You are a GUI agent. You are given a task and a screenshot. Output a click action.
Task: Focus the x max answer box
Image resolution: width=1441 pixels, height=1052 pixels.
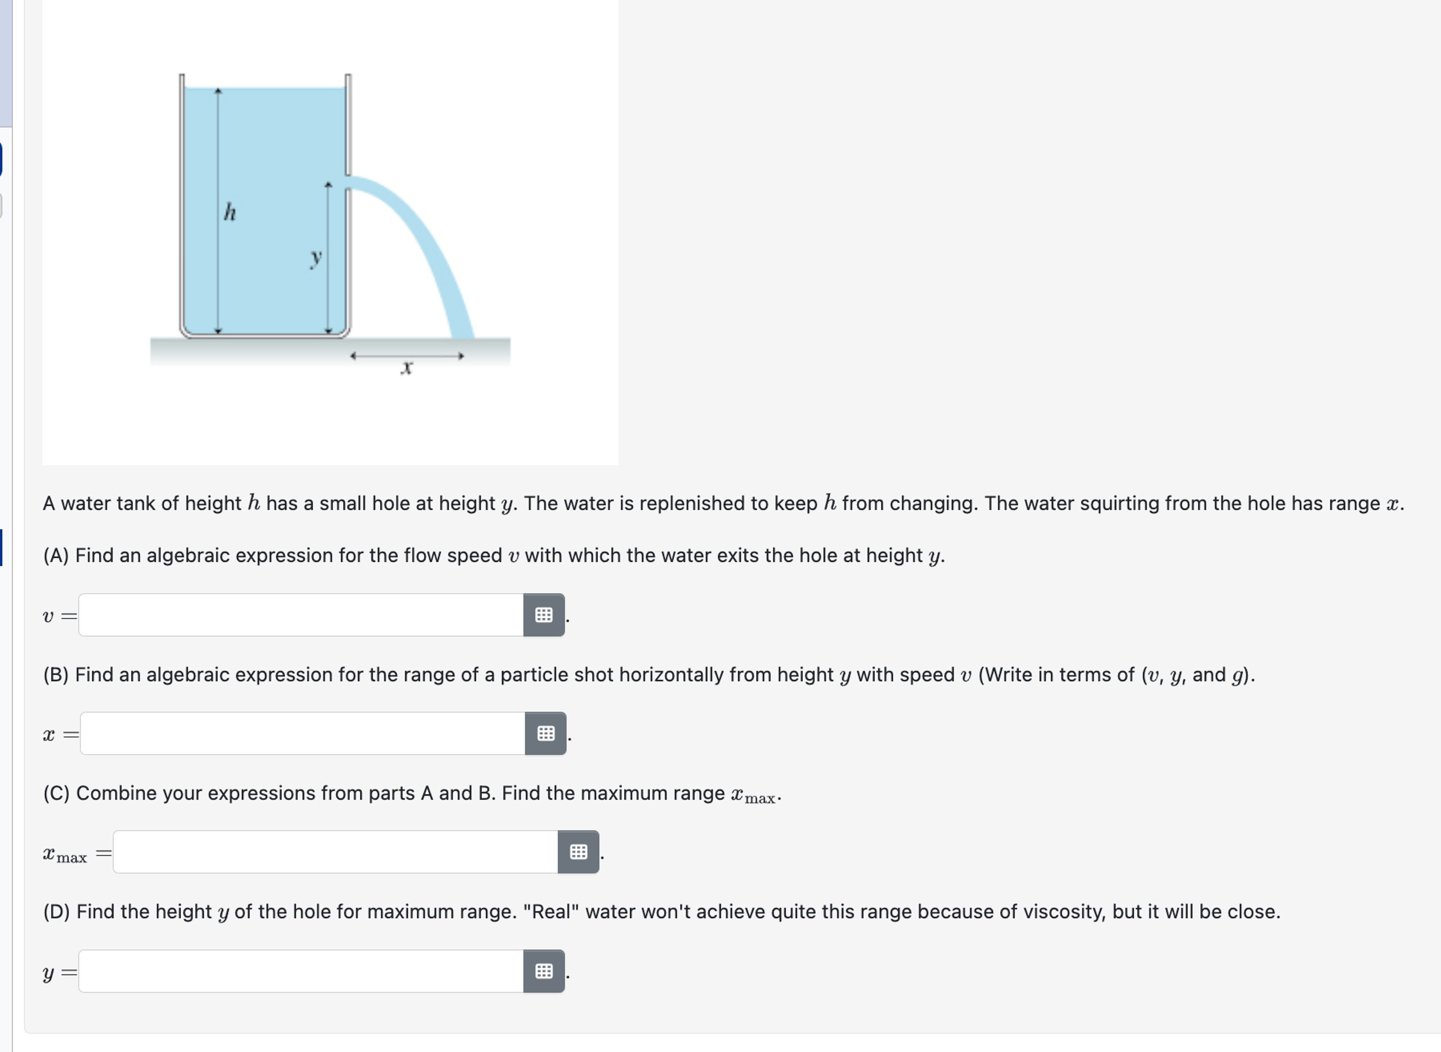pos(335,851)
